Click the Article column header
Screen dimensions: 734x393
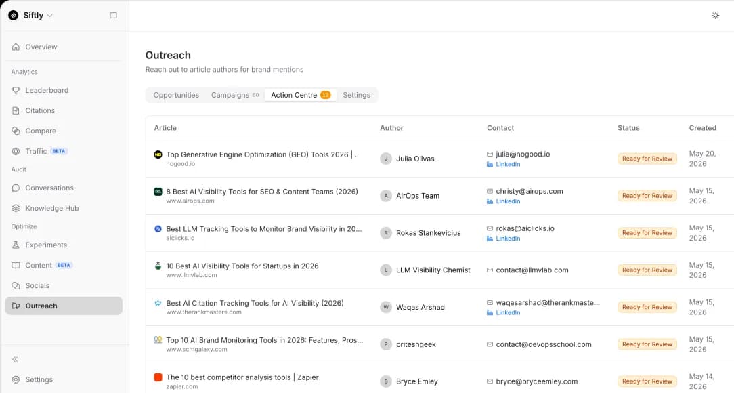click(x=165, y=128)
